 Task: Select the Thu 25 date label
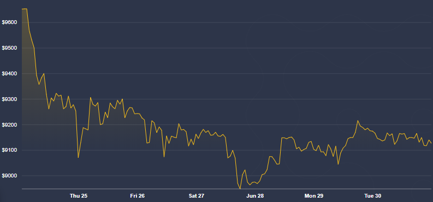tap(79, 196)
